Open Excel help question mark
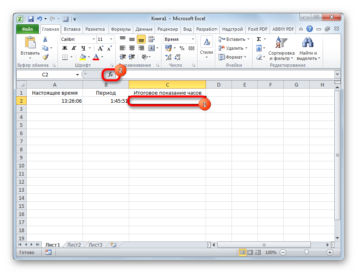Image resolution: width=357 pixels, height=273 pixels. pyautogui.click(x=309, y=29)
